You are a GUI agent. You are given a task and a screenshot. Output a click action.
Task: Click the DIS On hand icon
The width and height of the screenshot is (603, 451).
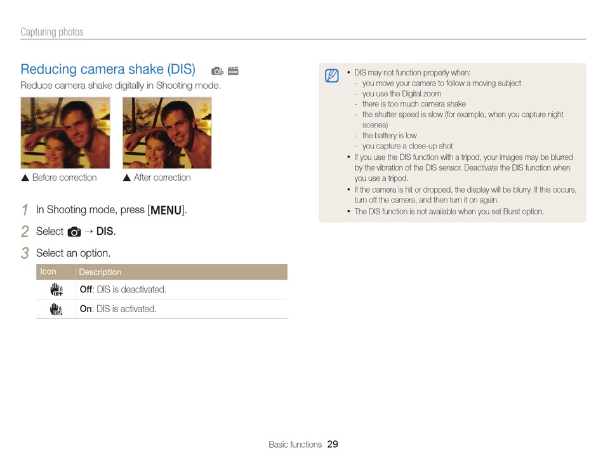click(x=56, y=310)
